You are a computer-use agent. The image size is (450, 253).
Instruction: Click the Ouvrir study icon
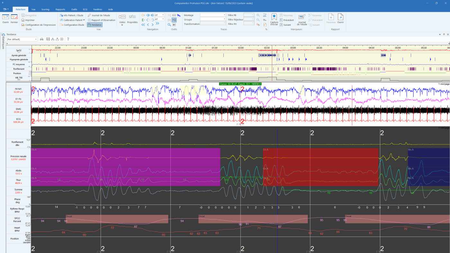tap(5, 17)
